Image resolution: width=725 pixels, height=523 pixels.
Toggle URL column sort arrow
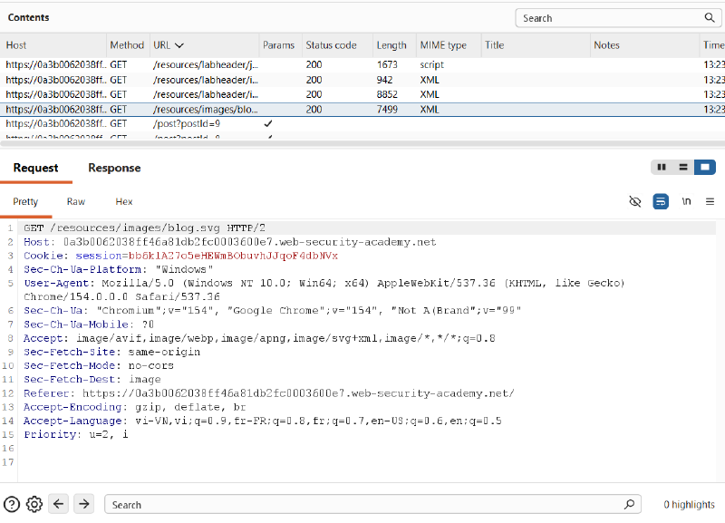179,45
